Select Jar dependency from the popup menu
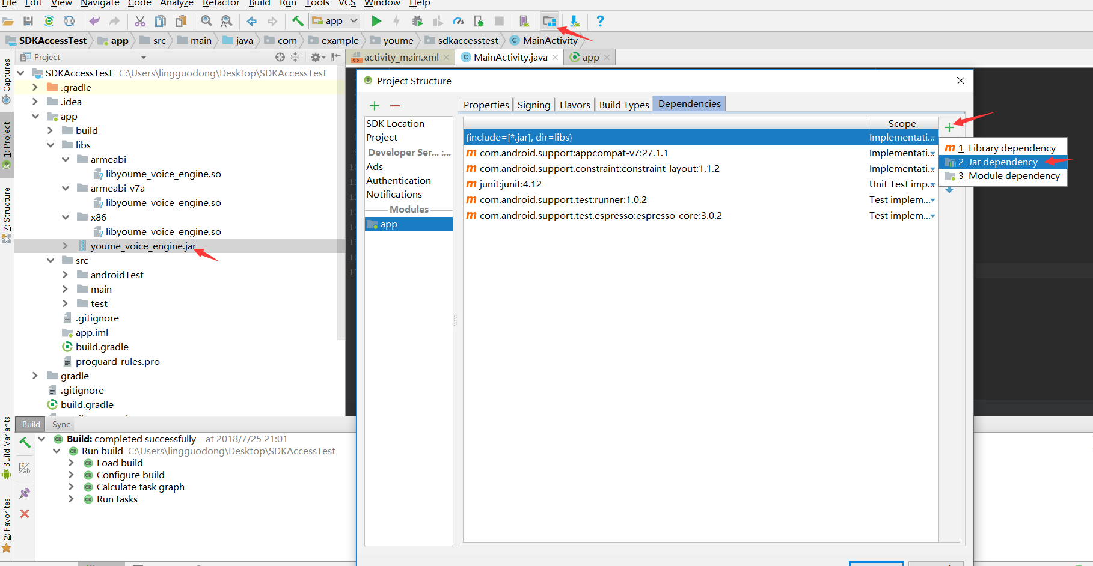Screen dimensions: 1093x566 [1002, 162]
